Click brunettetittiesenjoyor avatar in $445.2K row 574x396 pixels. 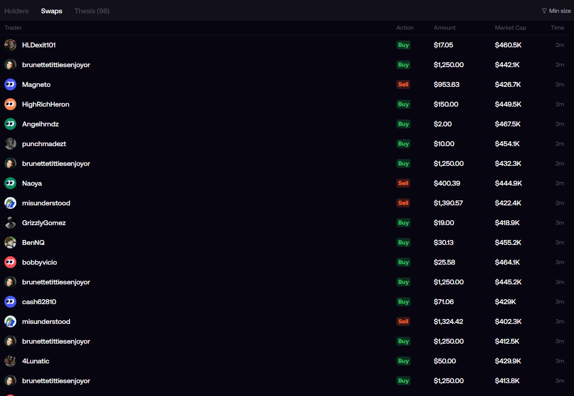point(10,282)
